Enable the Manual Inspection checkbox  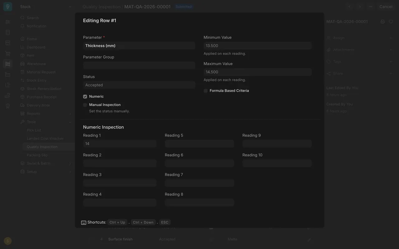pos(85,105)
